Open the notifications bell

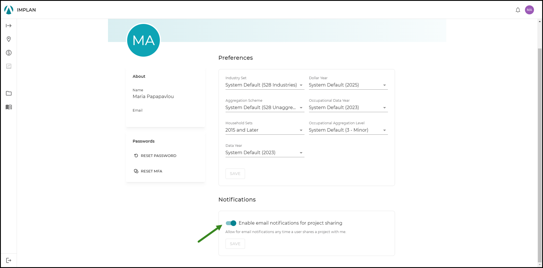(x=518, y=10)
